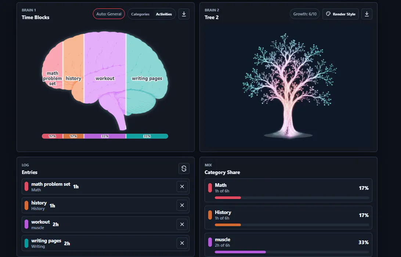The width and height of the screenshot is (401, 257).
Task: Click the 'history' entry name in log
Action: pos(39,203)
